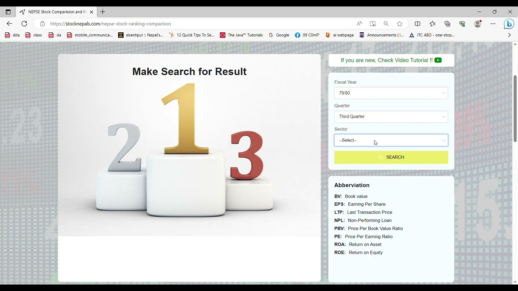Click scrollbar down arrow

coord(515,282)
